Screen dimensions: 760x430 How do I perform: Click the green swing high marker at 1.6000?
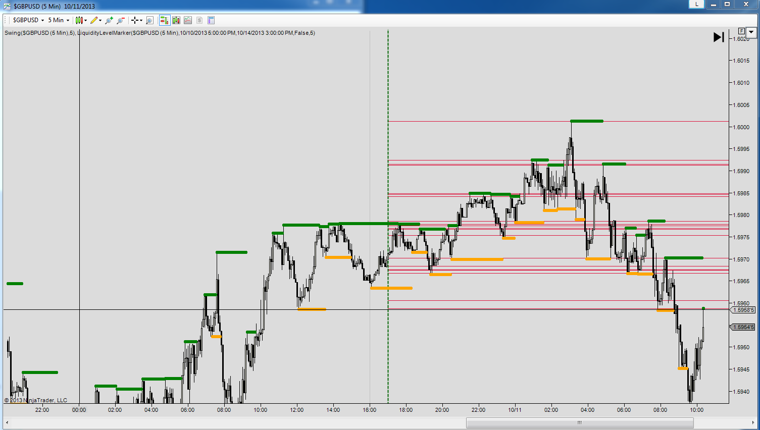click(587, 121)
